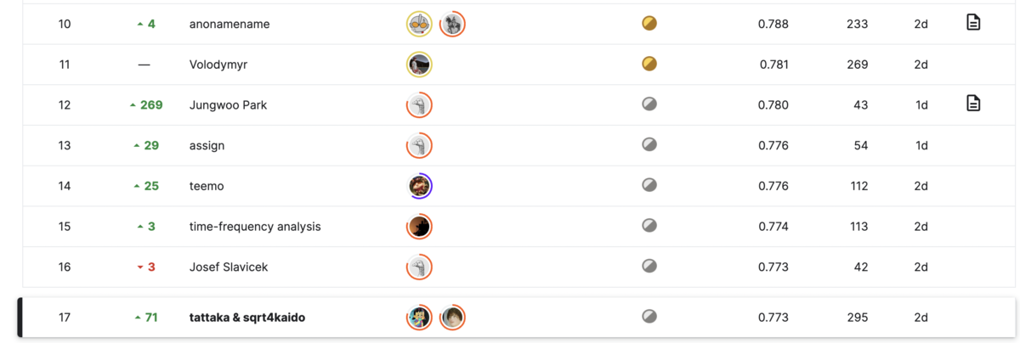Click anonamename's gold medal icon

click(x=649, y=23)
